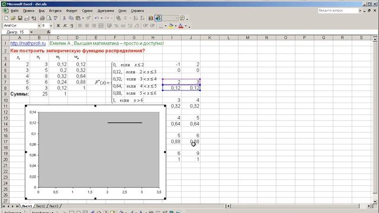The width and height of the screenshot is (379, 213).
Task: Click Fill Color paint bucket swatch
Action: coord(171,25)
